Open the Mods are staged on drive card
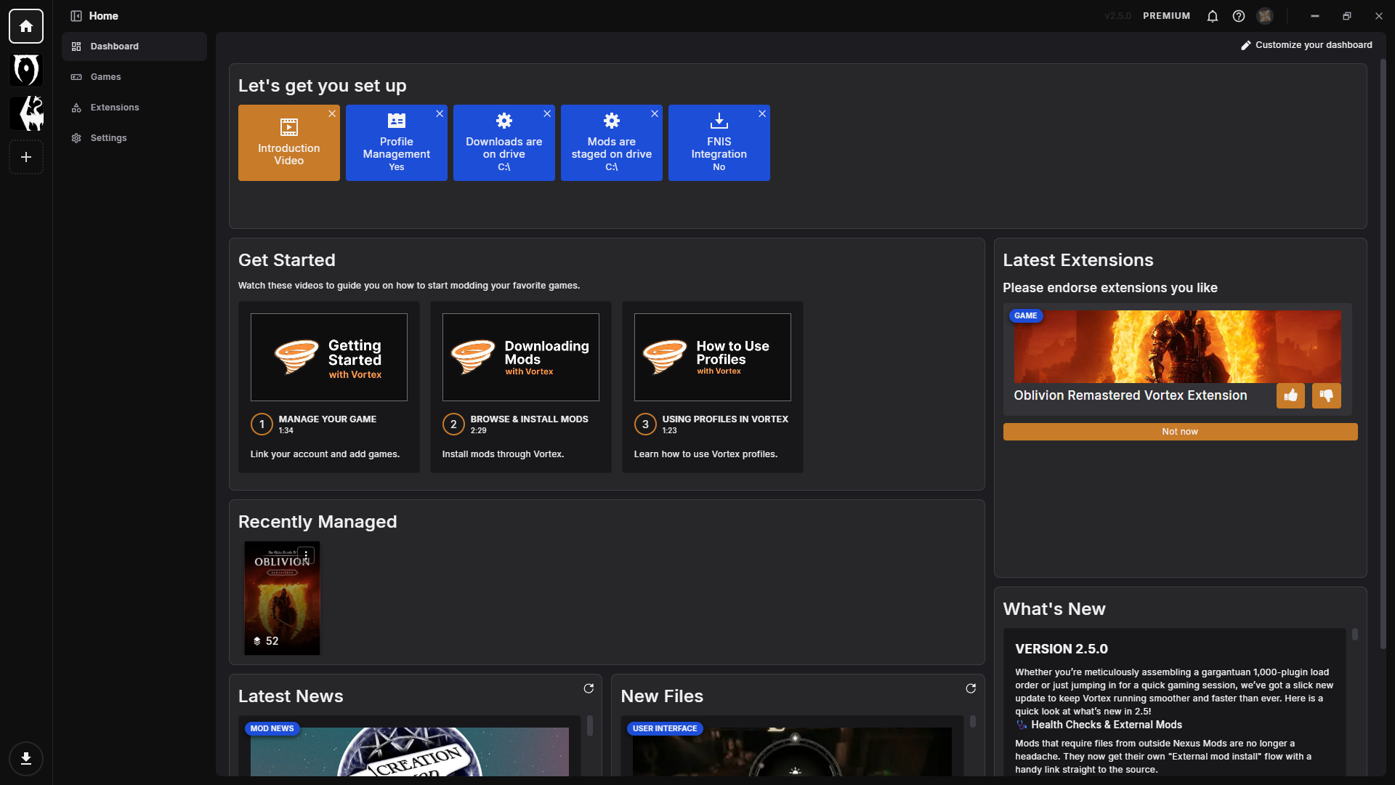 [x=612, y=143]
